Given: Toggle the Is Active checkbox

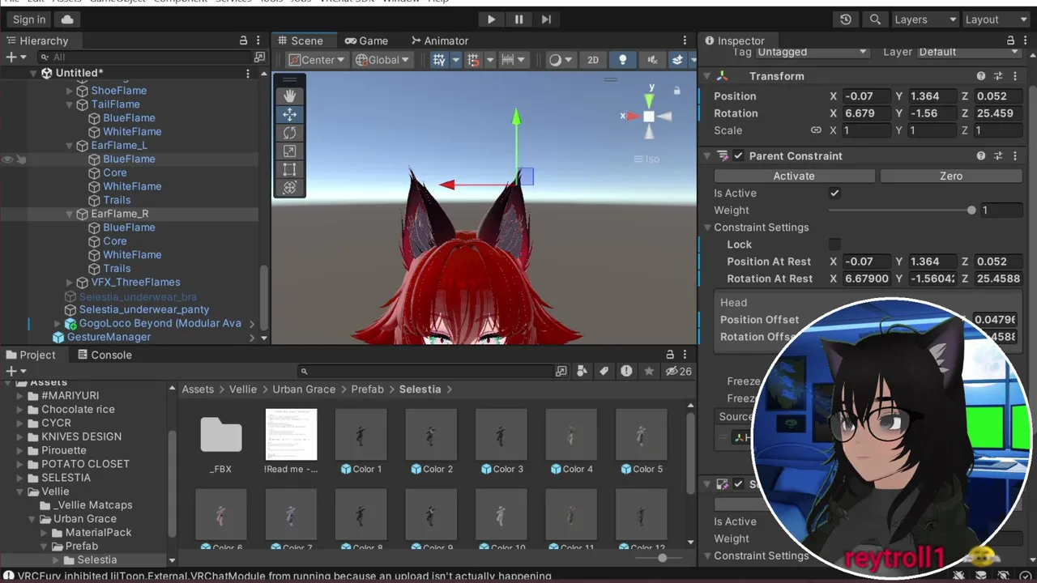Looking at the screenshot, I should pyautogui.click(x=834, y=194).
